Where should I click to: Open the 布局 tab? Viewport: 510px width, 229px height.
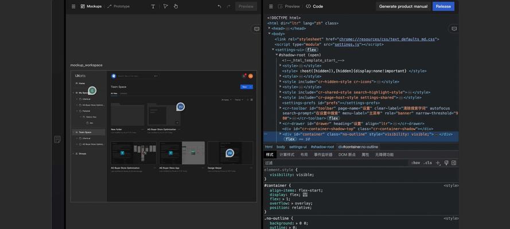click(304, 155)
